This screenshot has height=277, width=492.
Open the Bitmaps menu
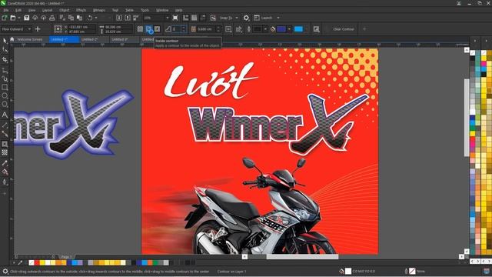(x=99, y=10)
